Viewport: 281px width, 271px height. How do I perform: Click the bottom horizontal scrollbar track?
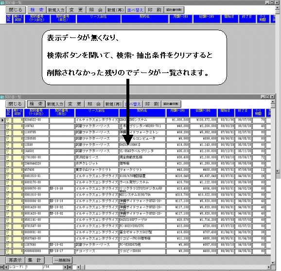pyautogui.click(x=174, y=267)
